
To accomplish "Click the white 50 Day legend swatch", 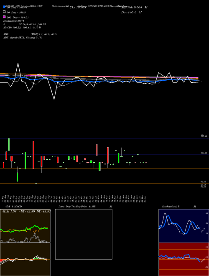I will (x=4, y=12).
